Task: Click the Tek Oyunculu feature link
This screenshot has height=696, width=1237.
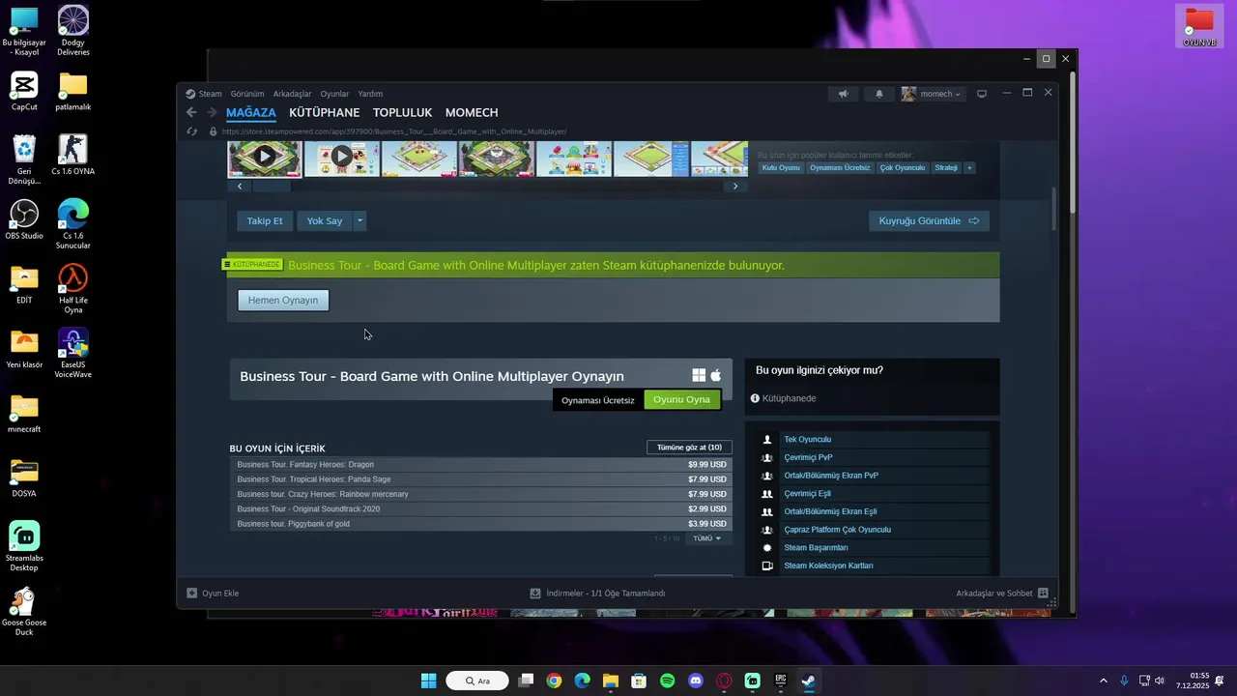Action: (807, 440)
